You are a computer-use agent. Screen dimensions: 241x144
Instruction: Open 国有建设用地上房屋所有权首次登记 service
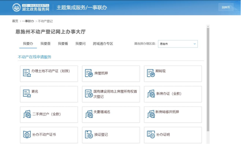tap(111, 94)
